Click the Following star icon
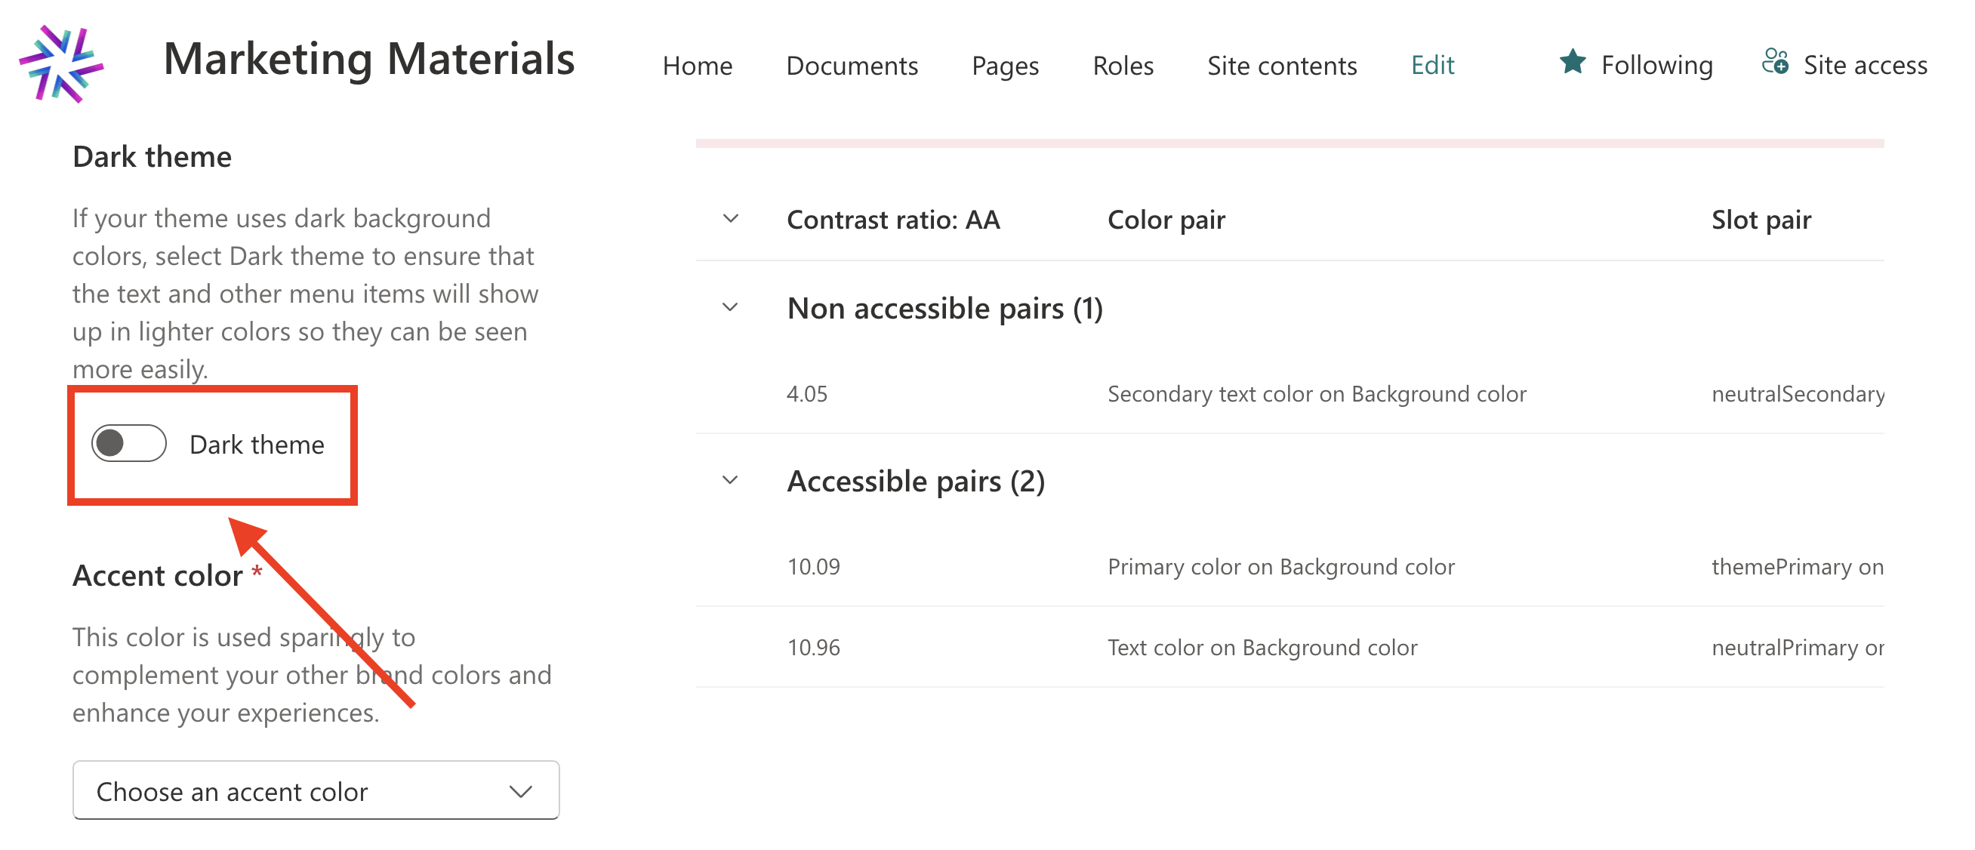The height and width of the screenshot is (850, 1975). tap(1572, 62)
